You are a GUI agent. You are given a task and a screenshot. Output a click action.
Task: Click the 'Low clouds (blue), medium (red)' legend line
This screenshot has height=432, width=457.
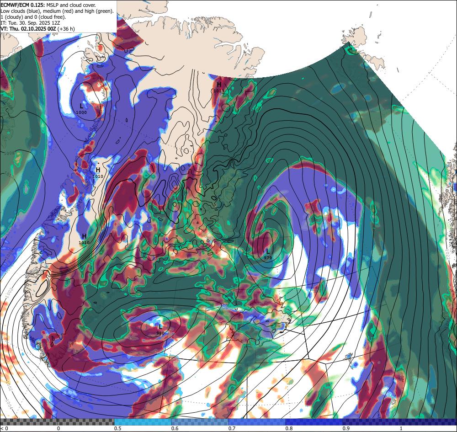[x=57, y=11]
